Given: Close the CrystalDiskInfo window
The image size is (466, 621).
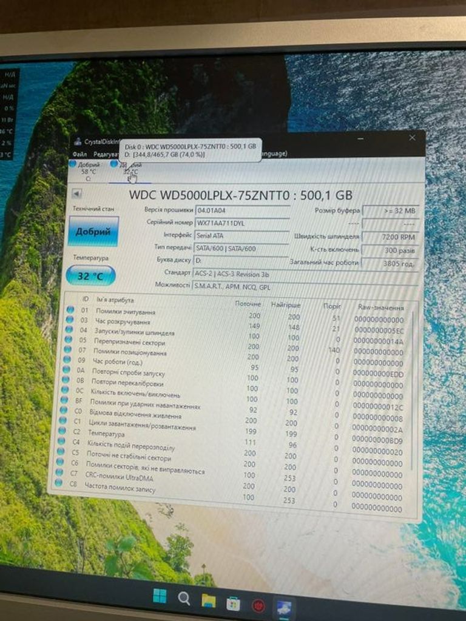Looking at the screenshot, I should click(412, 138).
